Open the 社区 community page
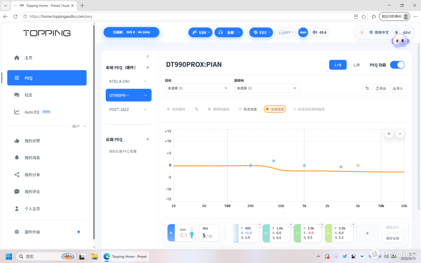The height and width of the screenshot is (263, 421). 47,95
